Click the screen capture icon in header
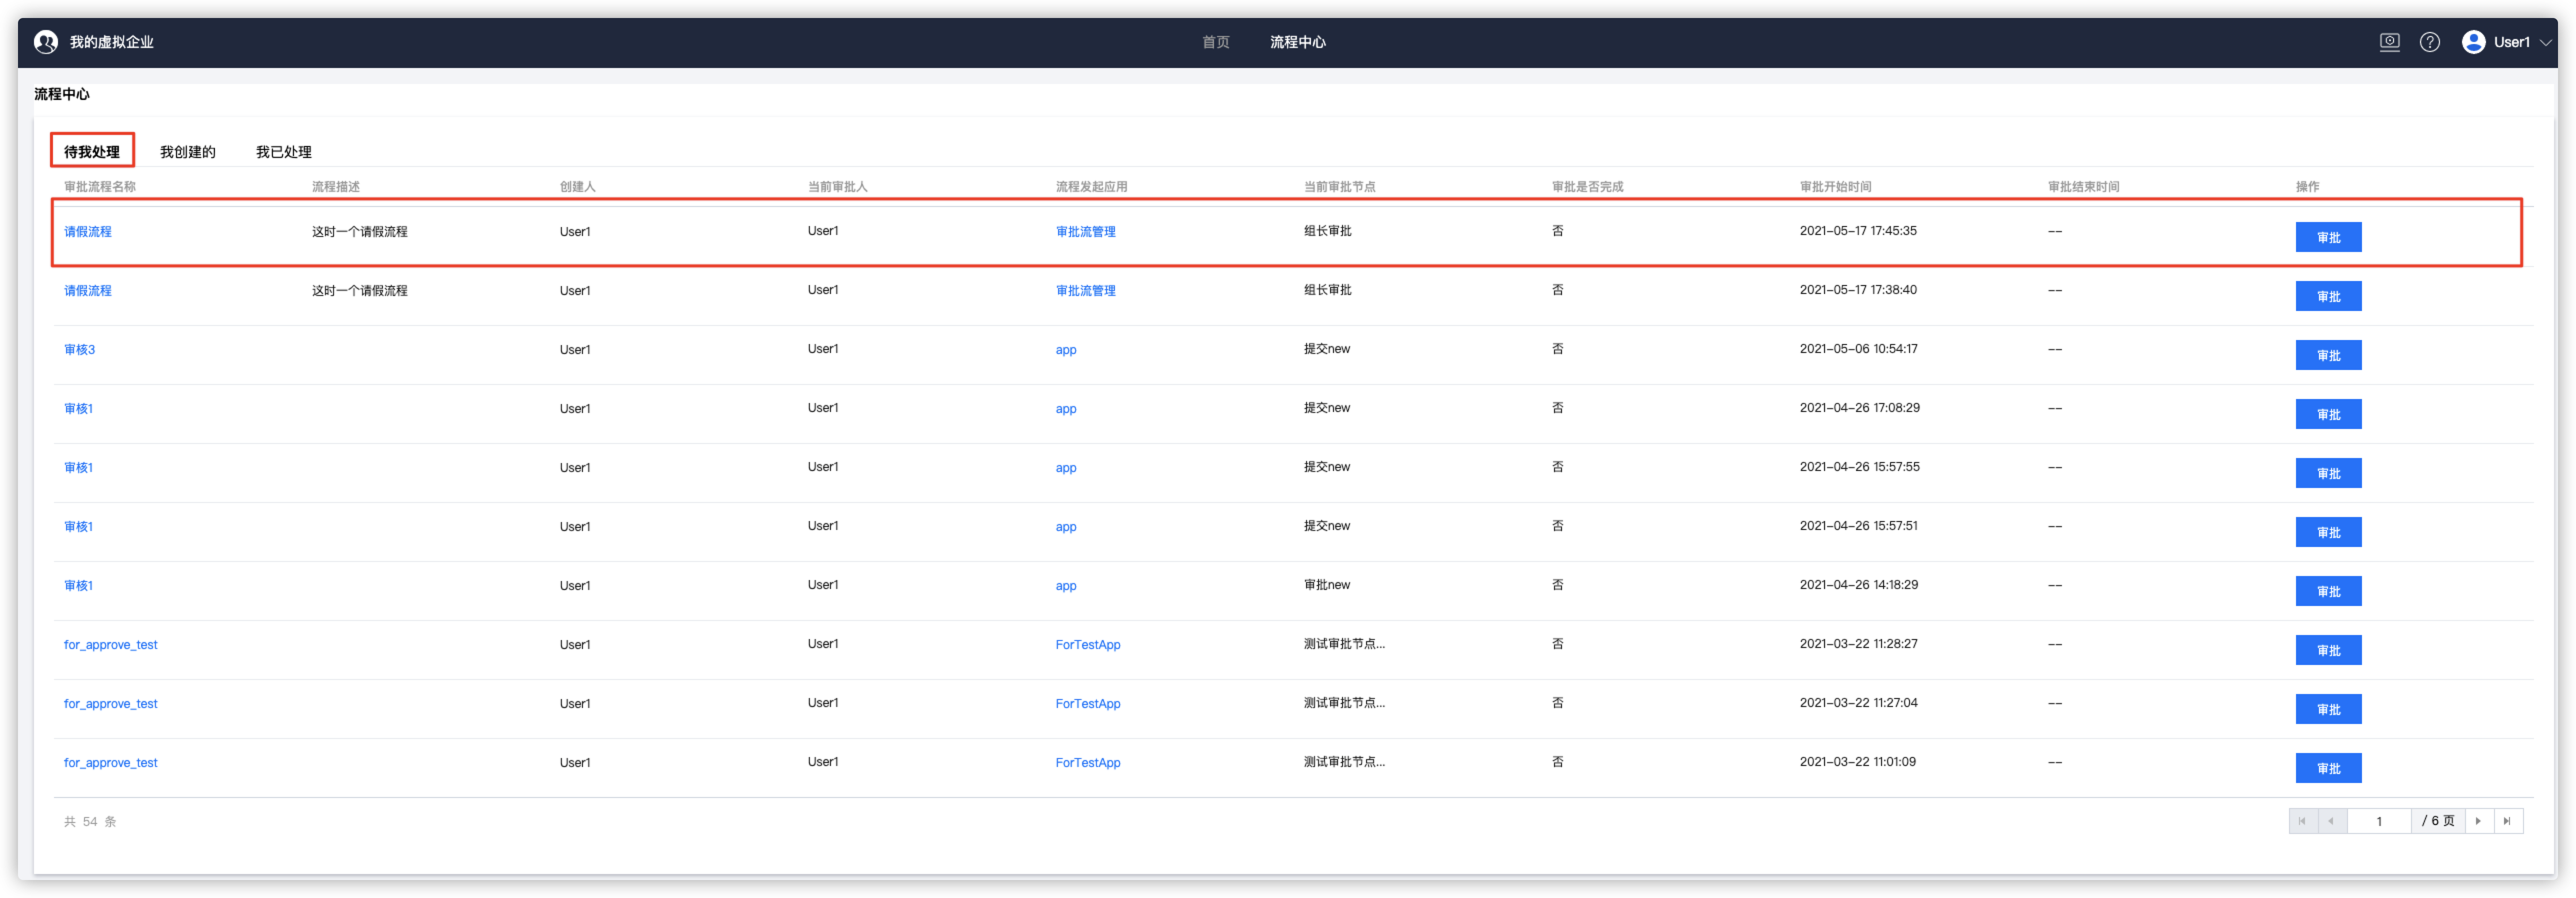The image size is (2576, 898). (2389, 42)
